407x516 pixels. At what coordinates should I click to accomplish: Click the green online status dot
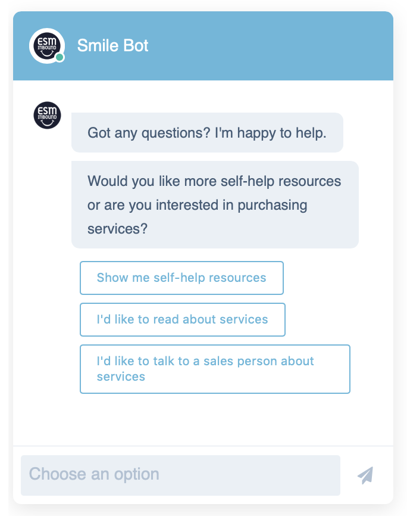pos(60,57)
